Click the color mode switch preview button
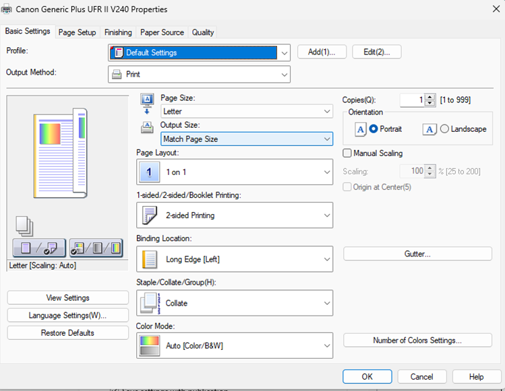This screenshot has height=391, width=505. click(x=96, y=248)
